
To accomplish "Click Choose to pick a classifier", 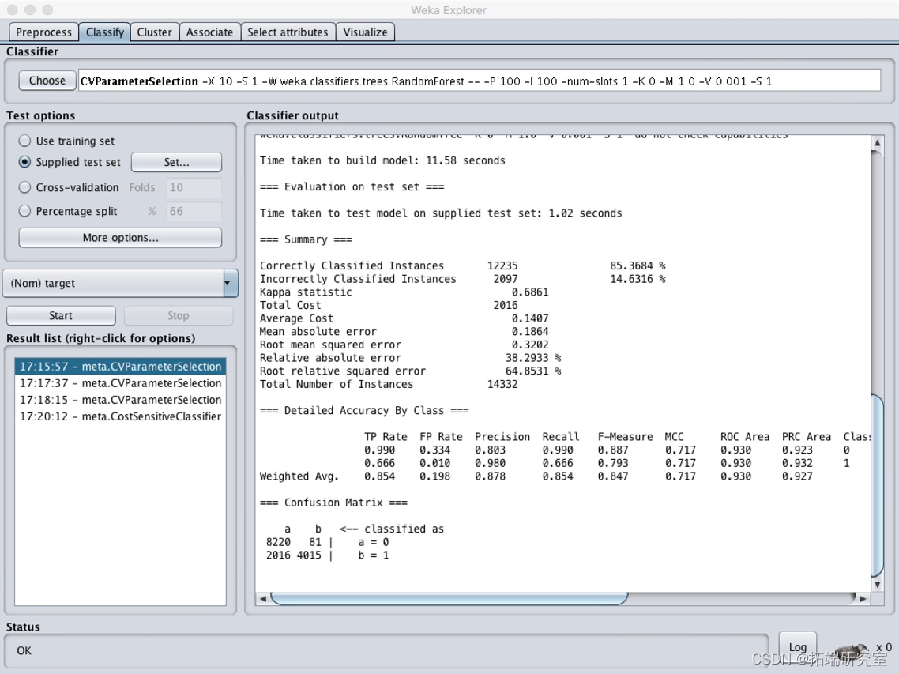I will [47, 81].
